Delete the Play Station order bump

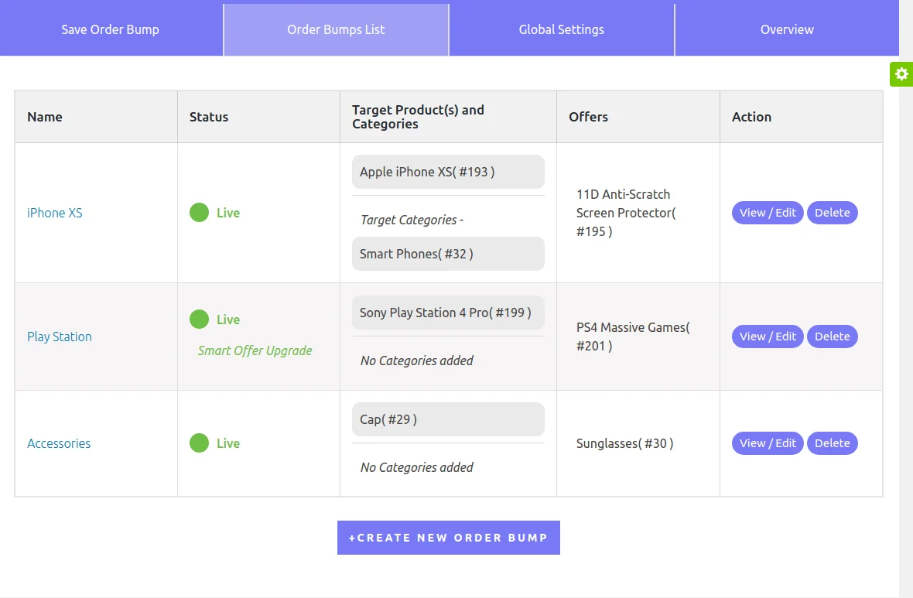tap(833, 336)
